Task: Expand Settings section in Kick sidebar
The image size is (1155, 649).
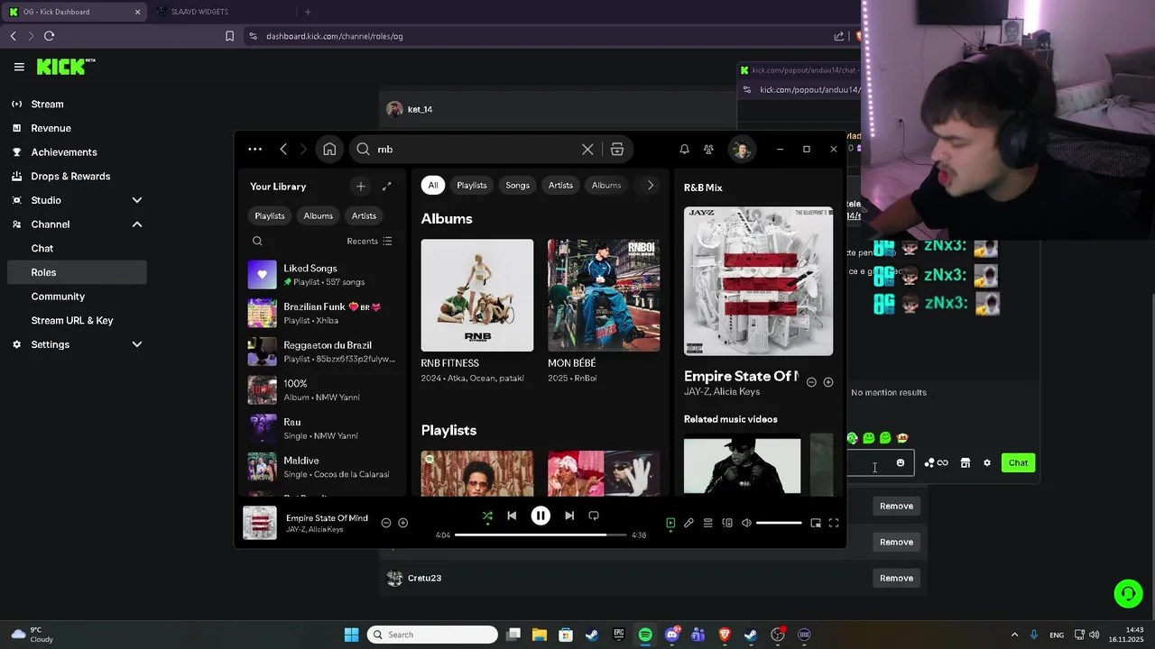Action: 137,344
